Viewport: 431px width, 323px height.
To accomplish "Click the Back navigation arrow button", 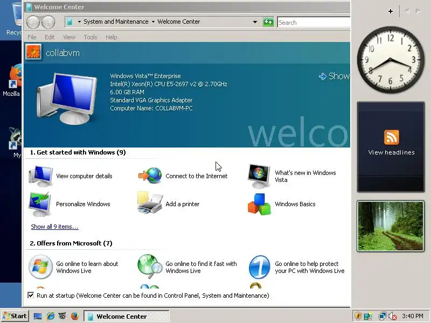I will point(33,22).
